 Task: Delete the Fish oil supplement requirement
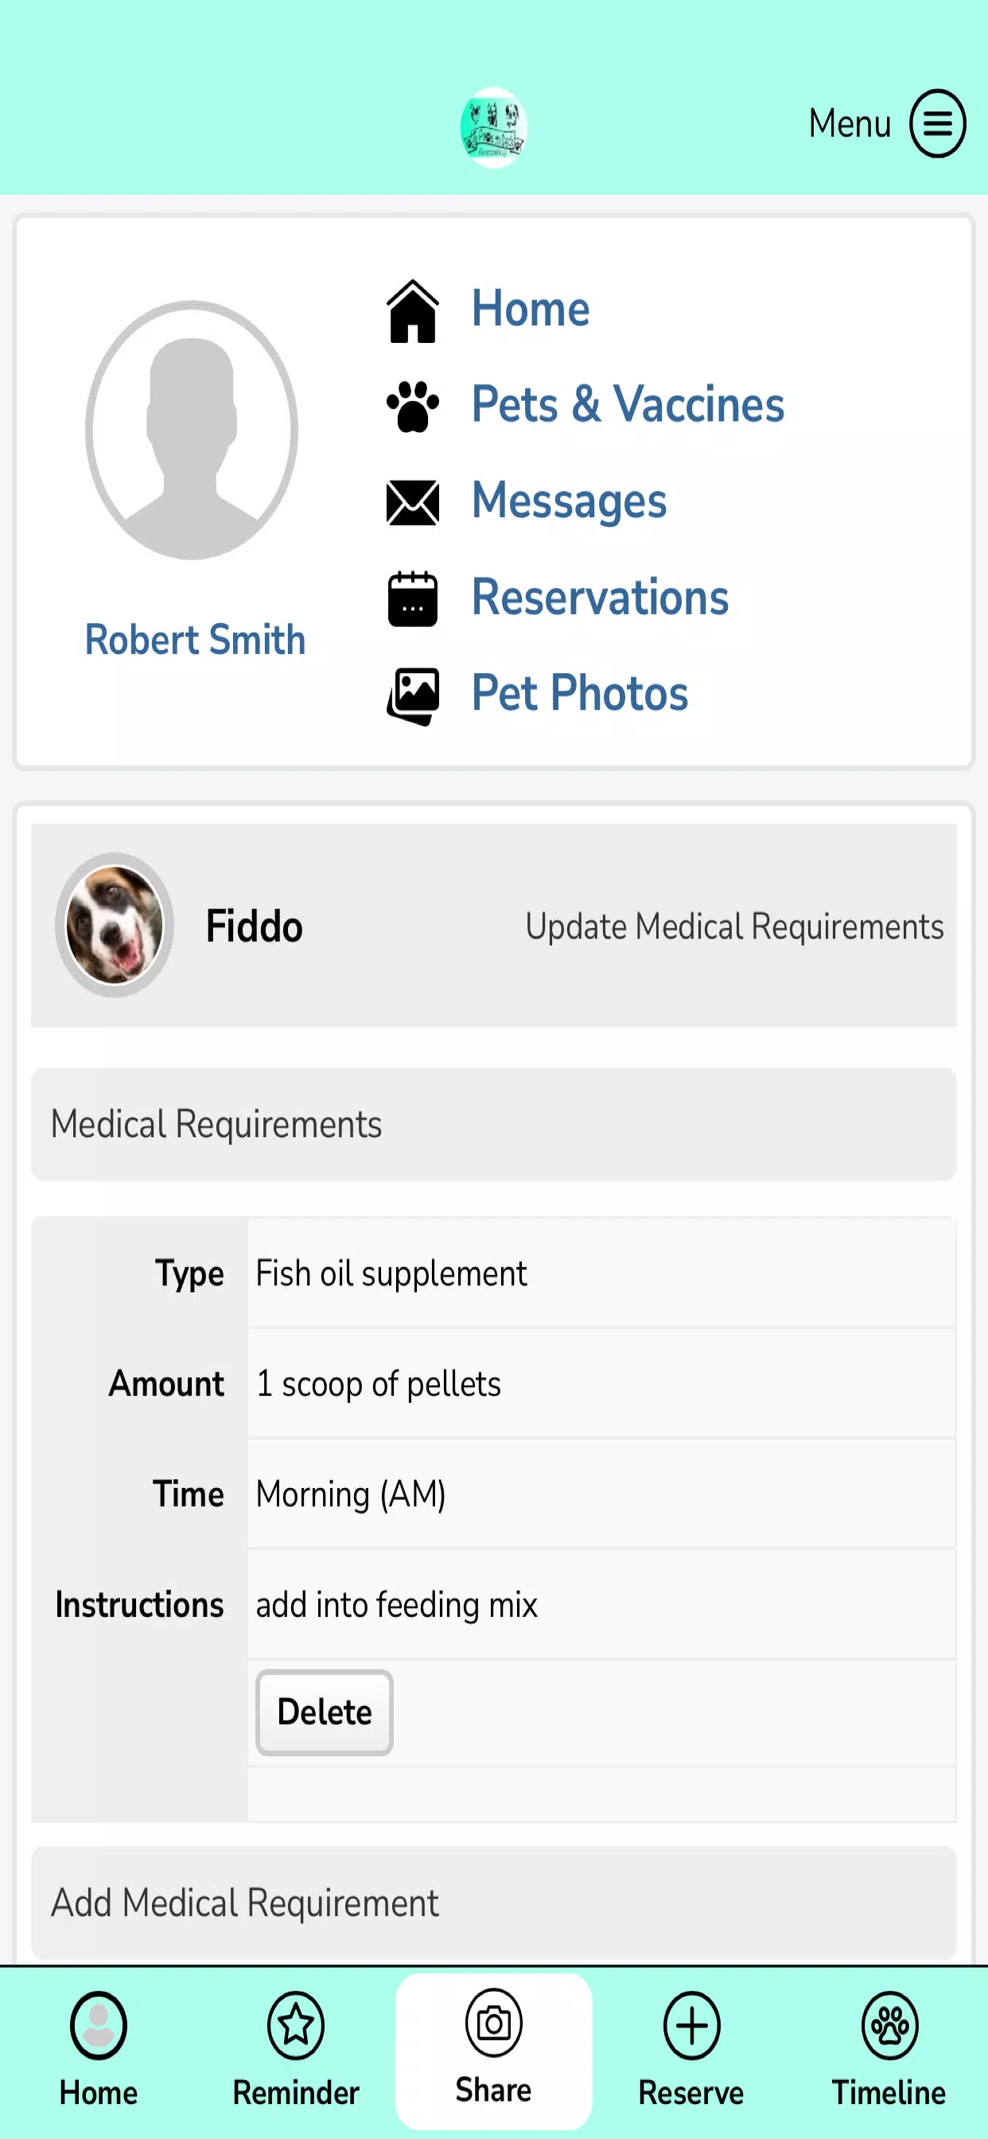pyautogui.click(x=324, y=1712)
